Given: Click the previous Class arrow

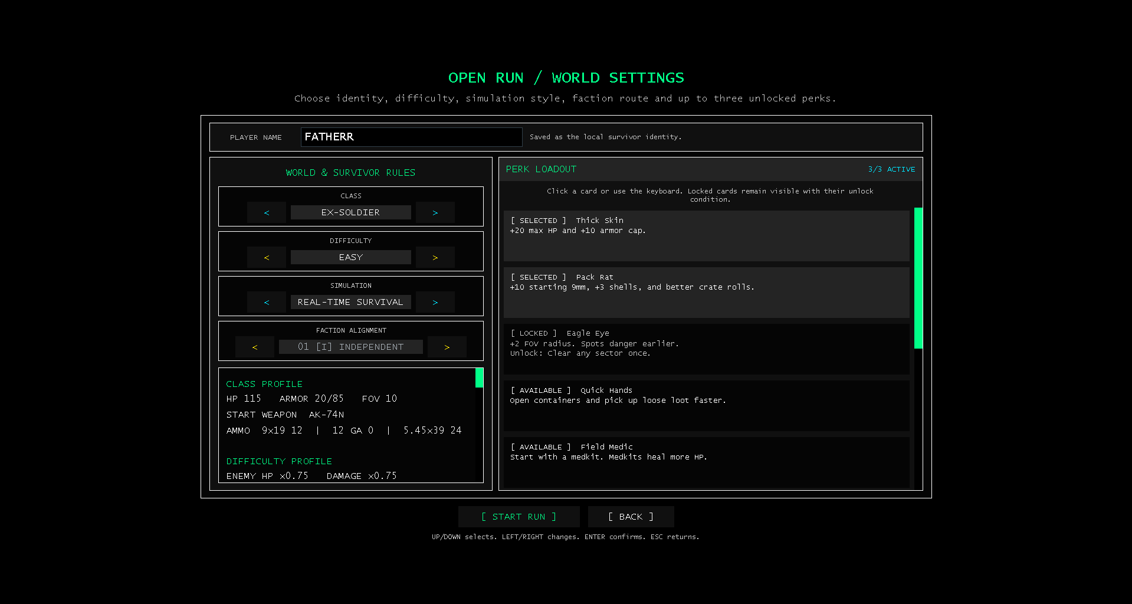Looking at the screenshot, I should point(267,212).
